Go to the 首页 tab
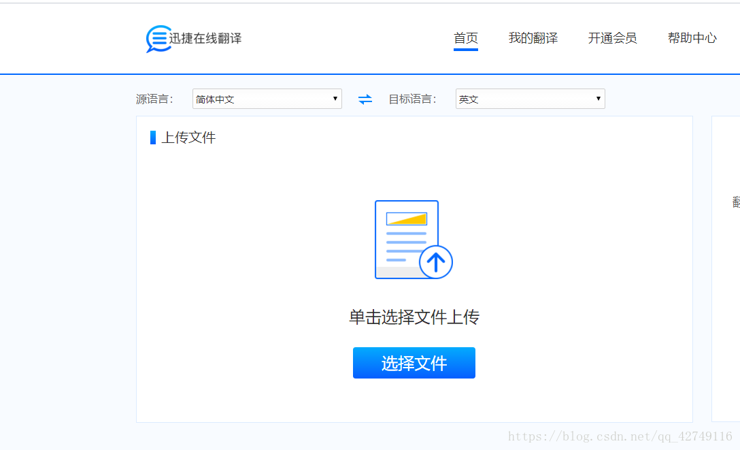Image resolution: width=740 pixels, height=450 pixels. pyautogui.click(x=466, y=38)
